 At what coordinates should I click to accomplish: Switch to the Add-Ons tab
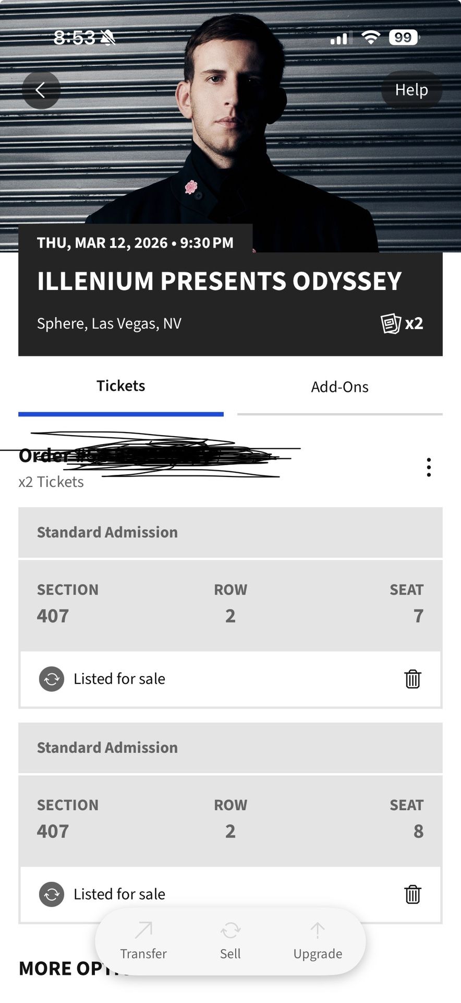point(339,387)
